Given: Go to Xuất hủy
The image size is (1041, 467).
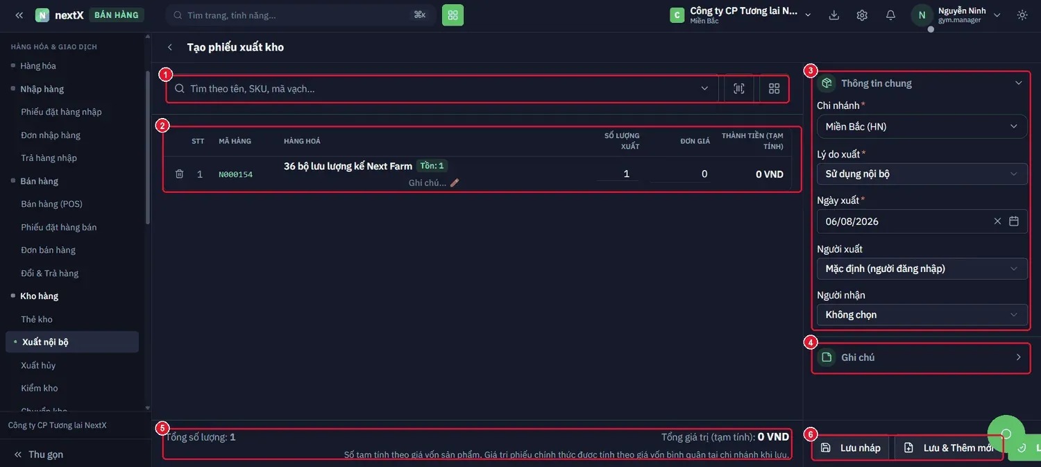Looking at the screenshot, I should click(38, 365).
